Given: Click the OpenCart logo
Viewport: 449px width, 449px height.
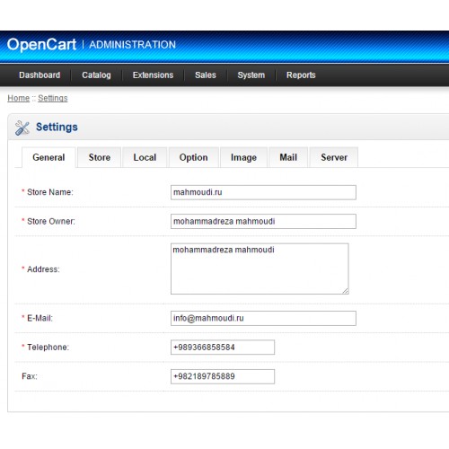Looking at the screenshot, I should [x=41, y=45].
